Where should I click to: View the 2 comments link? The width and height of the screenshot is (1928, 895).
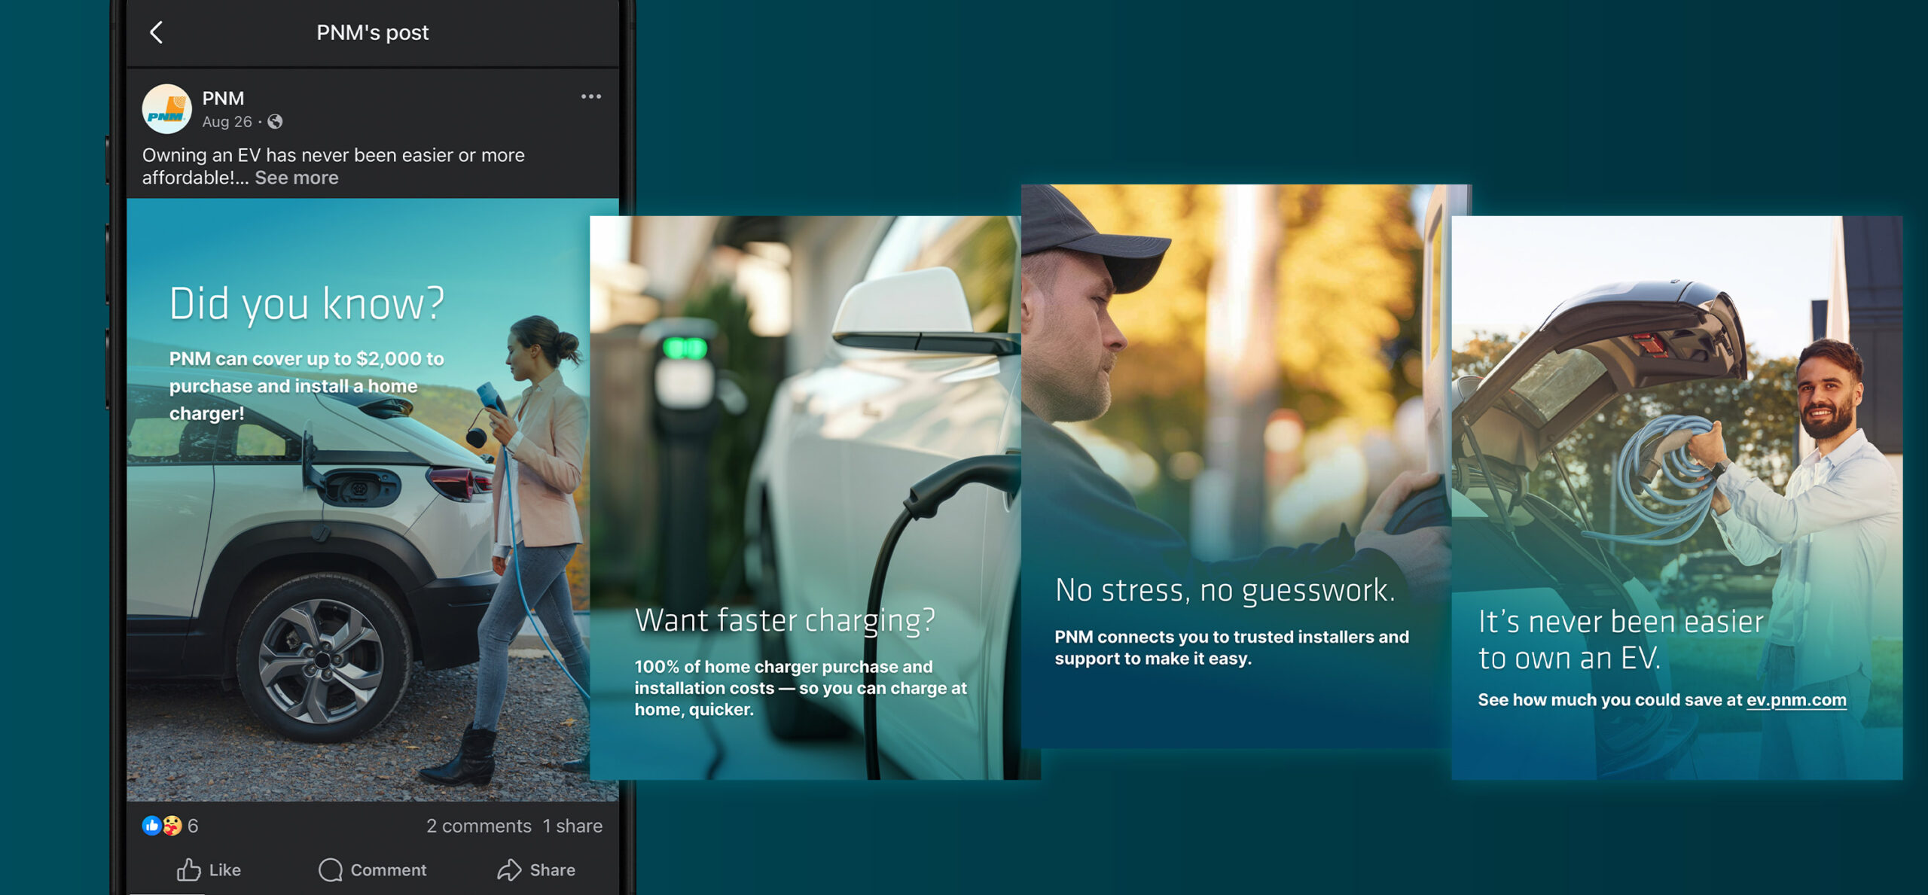coord(478,826)
